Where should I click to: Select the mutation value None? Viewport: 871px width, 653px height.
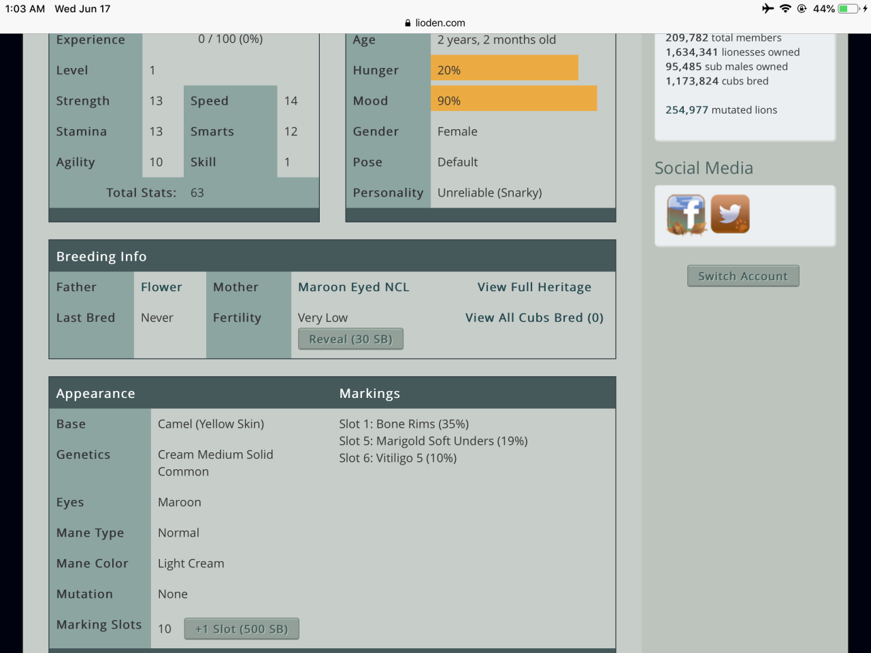173,594
